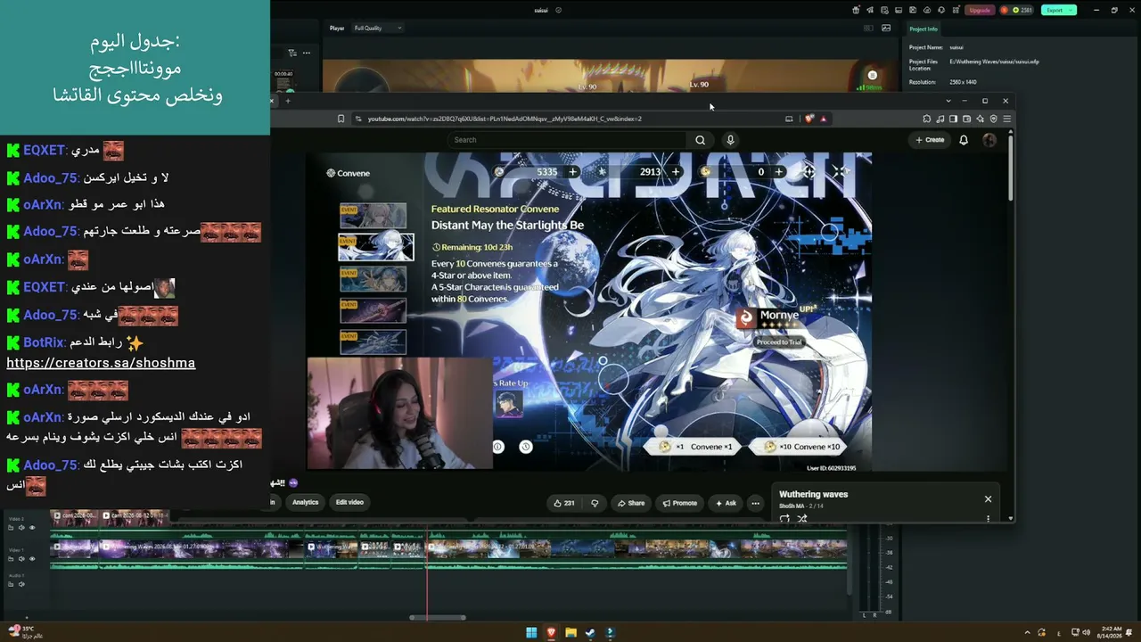Open the more actions ellipsis under the video
The height and width of the screenshot is (642, 1141).
pyautogui.click(x=755, y=503)
